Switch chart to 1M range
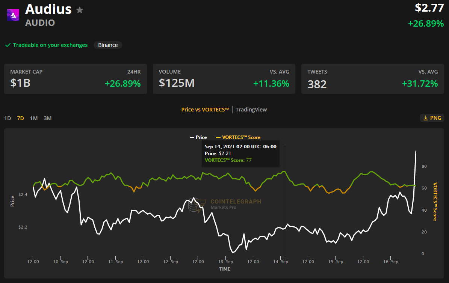This screenshot has width=449, height=283. tap(34, 118)
